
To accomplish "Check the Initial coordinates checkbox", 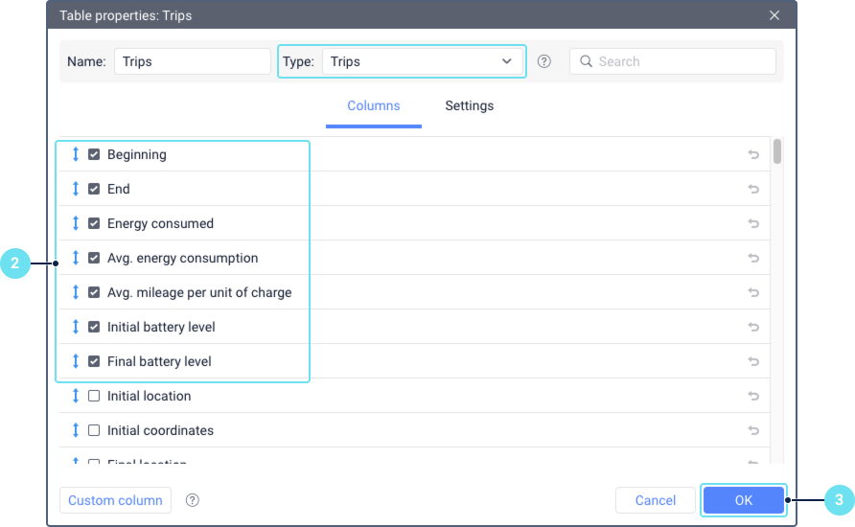I will (94, 430).
